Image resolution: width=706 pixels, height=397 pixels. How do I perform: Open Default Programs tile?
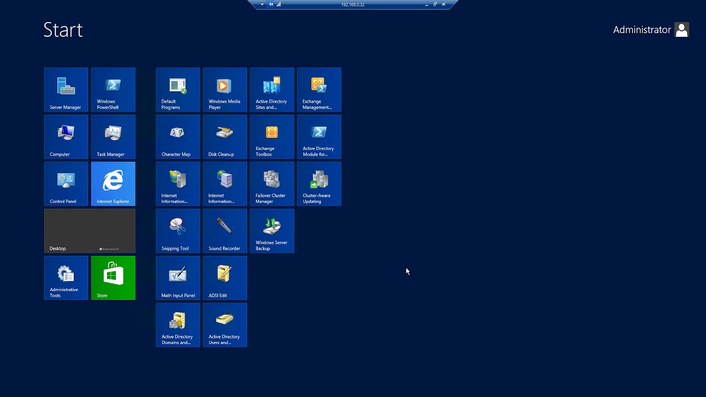point(178,90)
